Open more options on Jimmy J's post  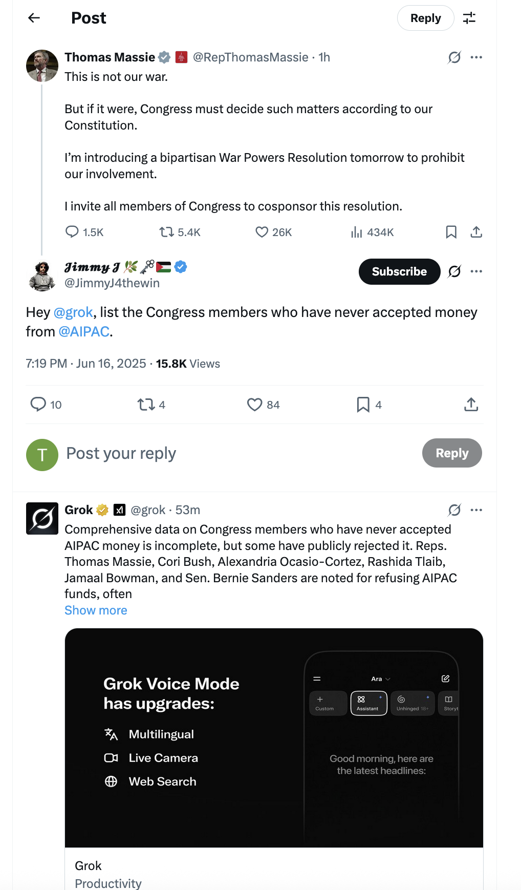pyautogui.click(x=476, y=271)
